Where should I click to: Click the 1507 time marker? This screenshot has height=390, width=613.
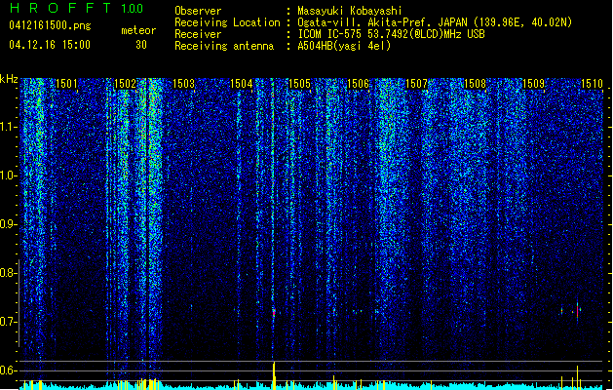coord(416,84)
